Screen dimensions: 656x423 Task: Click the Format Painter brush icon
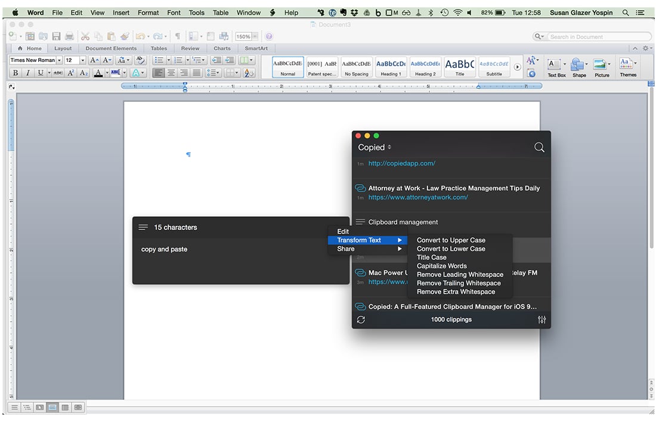click(125, 36)
